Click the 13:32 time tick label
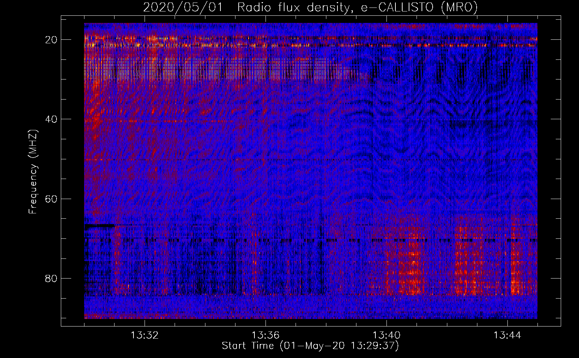 [x=145, y=335]
